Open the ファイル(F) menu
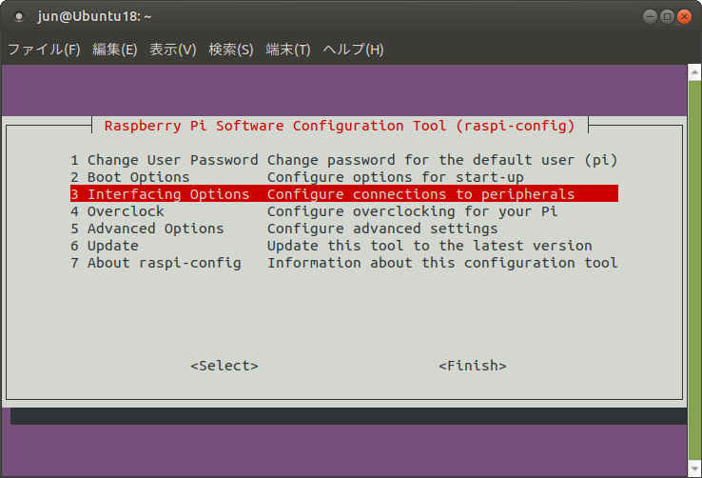The height and width of the screenshot is (478, 702). coord(44,50)
